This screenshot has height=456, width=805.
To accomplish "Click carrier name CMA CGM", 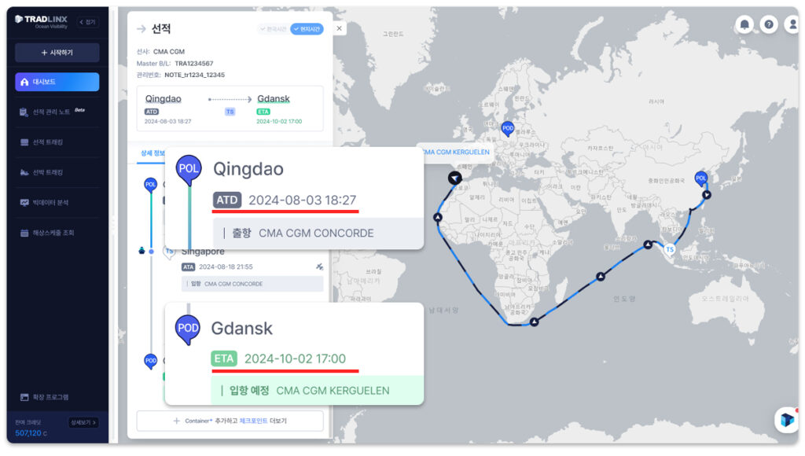I will (169, 51).
